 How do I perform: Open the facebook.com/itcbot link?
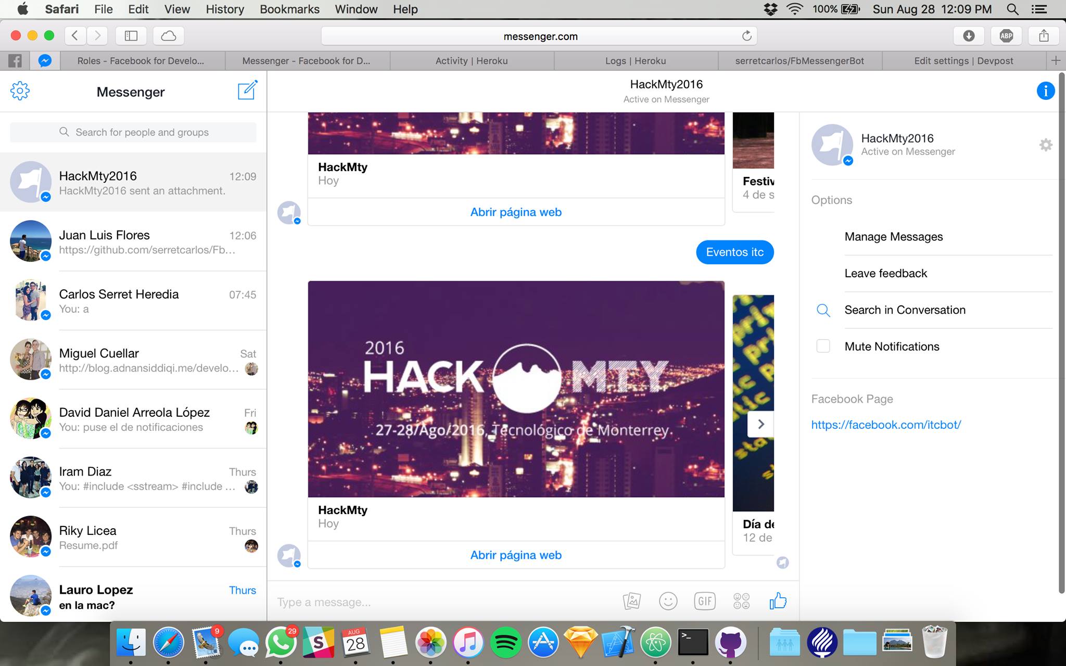[x=886, y=425]
